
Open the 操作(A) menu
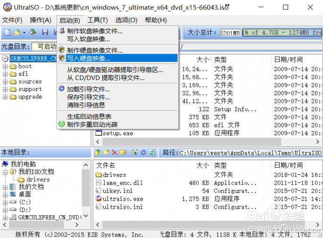[41, 20]
